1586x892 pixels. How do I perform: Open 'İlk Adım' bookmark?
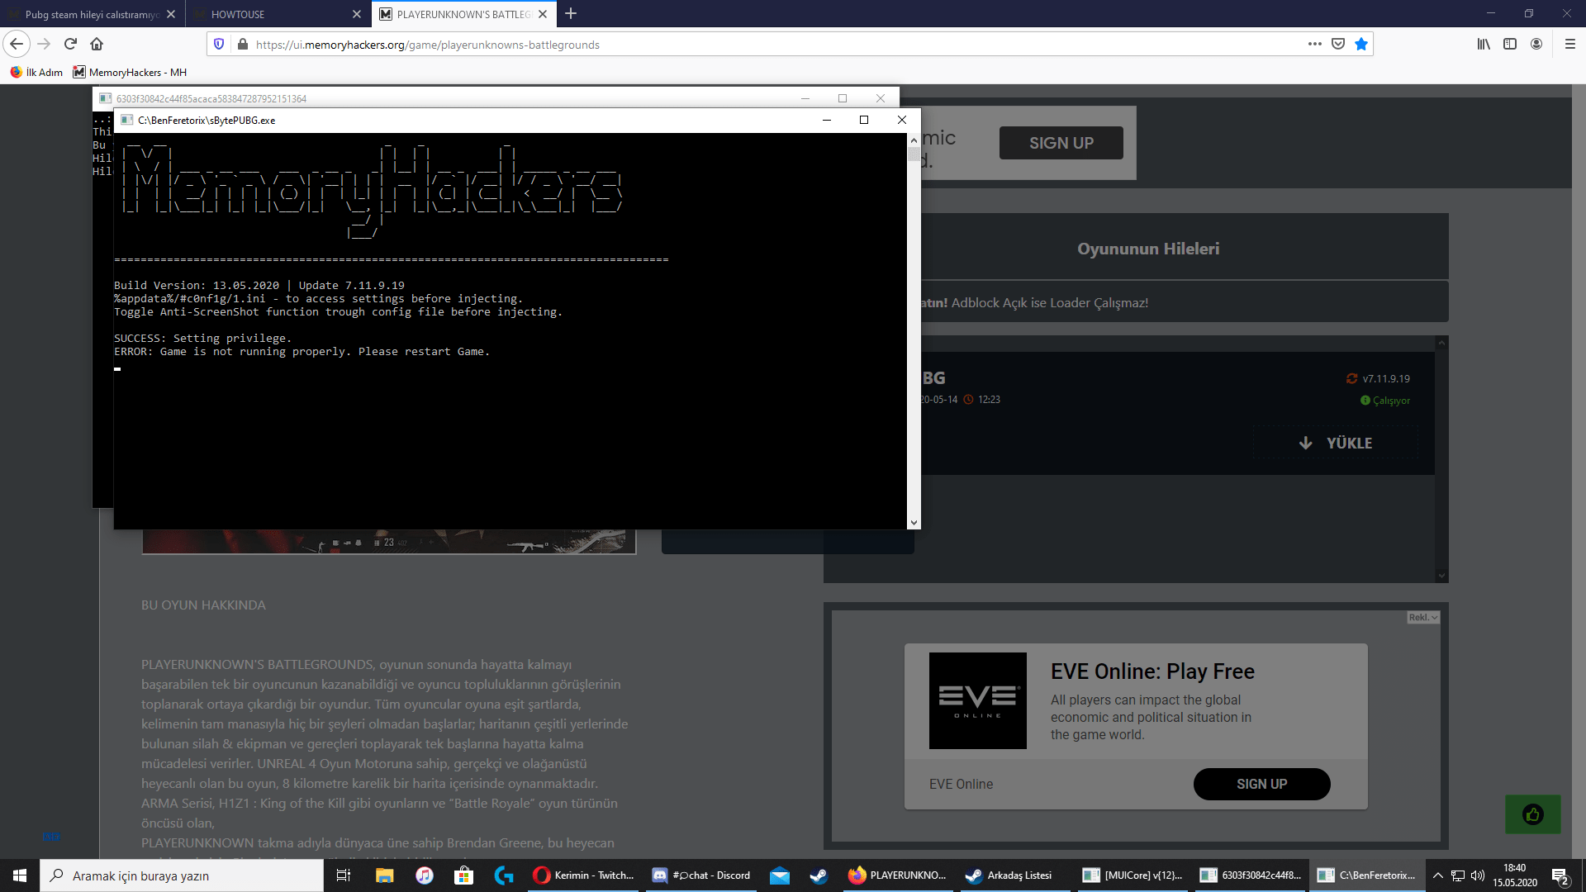pos(37,72)
